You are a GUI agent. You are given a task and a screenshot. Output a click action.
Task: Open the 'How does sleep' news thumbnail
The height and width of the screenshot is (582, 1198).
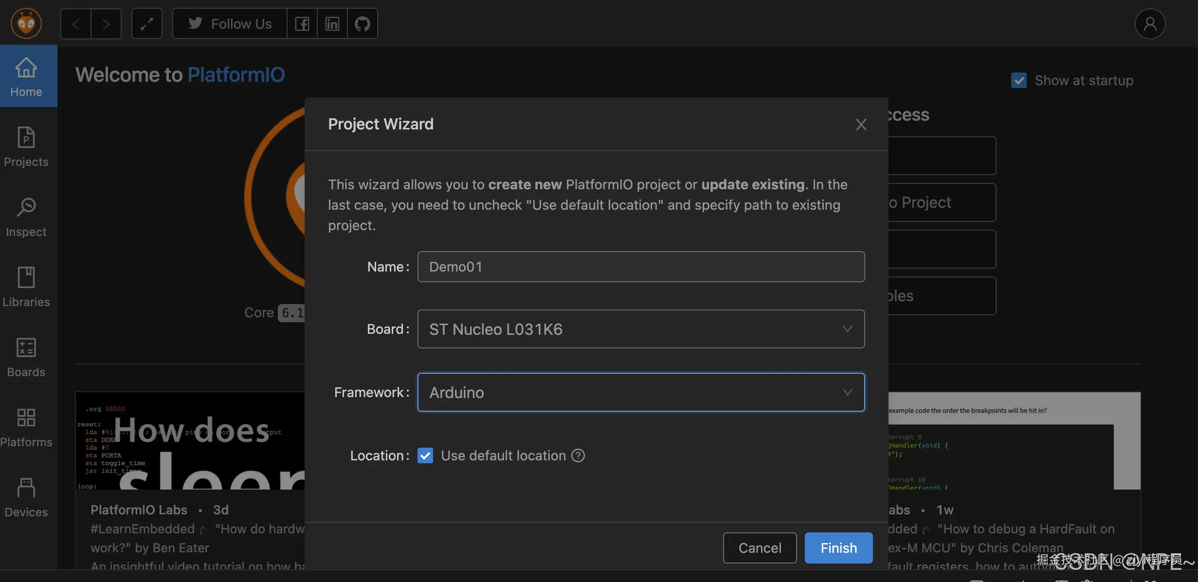pos(190,441)
